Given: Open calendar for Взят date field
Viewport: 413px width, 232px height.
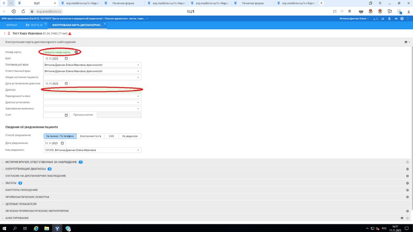Looking at the screenshot, I should coord(66,59).
